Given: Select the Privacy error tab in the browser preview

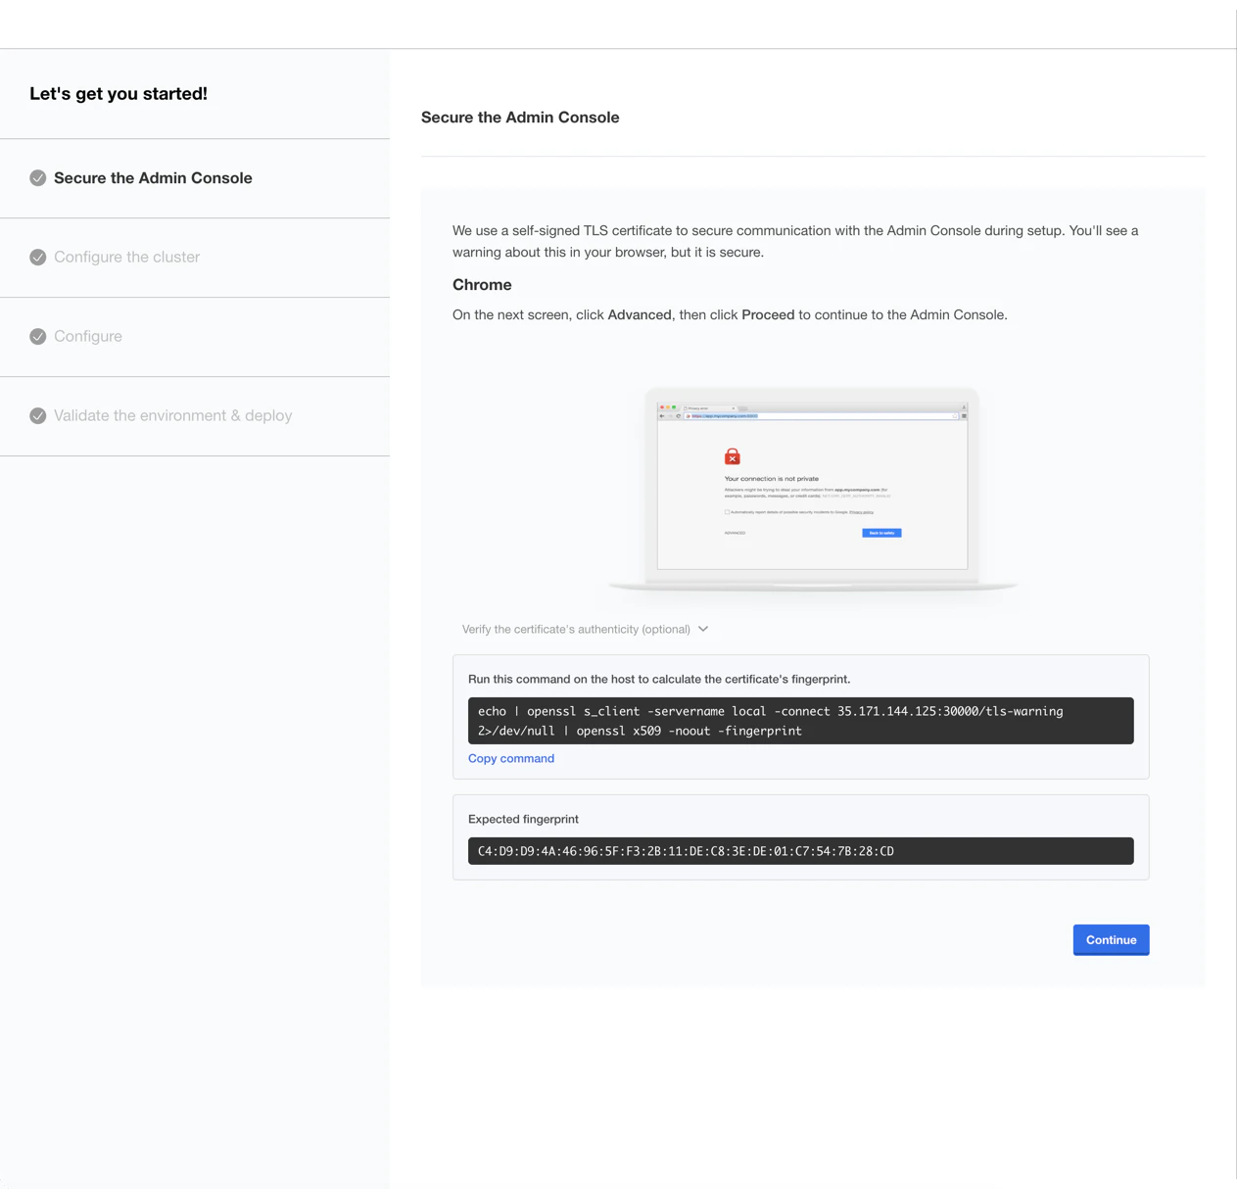Looking at the screenshot, I should click(697, 407).
